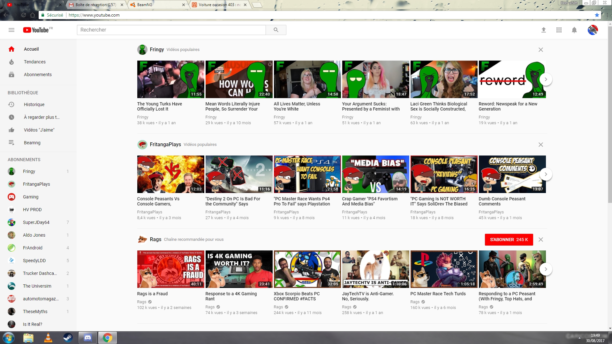Image resolution: width=612 pixels, height=344 pixels.
Task: Click the browser back arrow
Action: [x=6, y=15]
